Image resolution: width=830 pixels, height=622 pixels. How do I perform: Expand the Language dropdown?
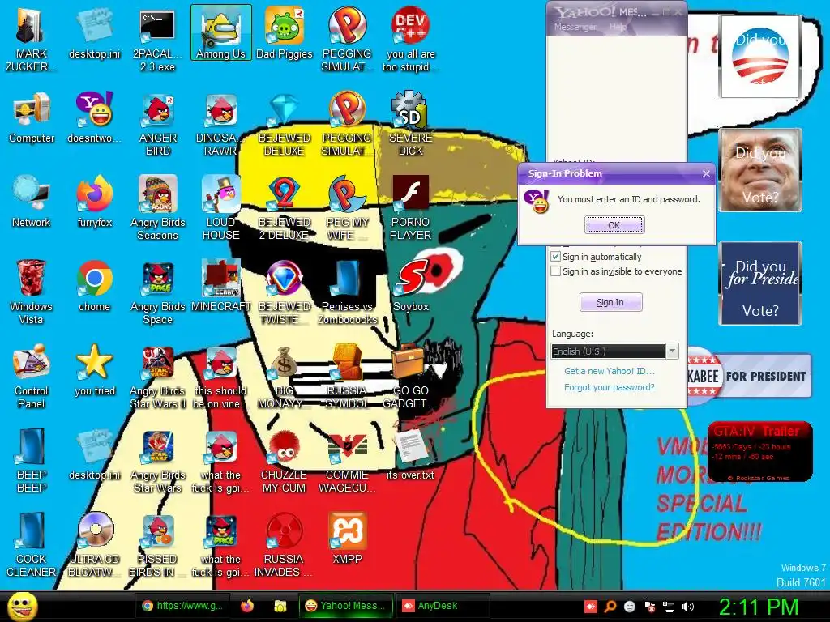[672, 351]
